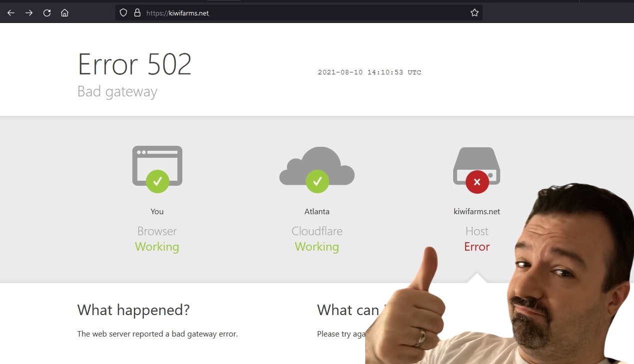
Task: Bookmark this page with the star icon
Action: pos(475,13)
